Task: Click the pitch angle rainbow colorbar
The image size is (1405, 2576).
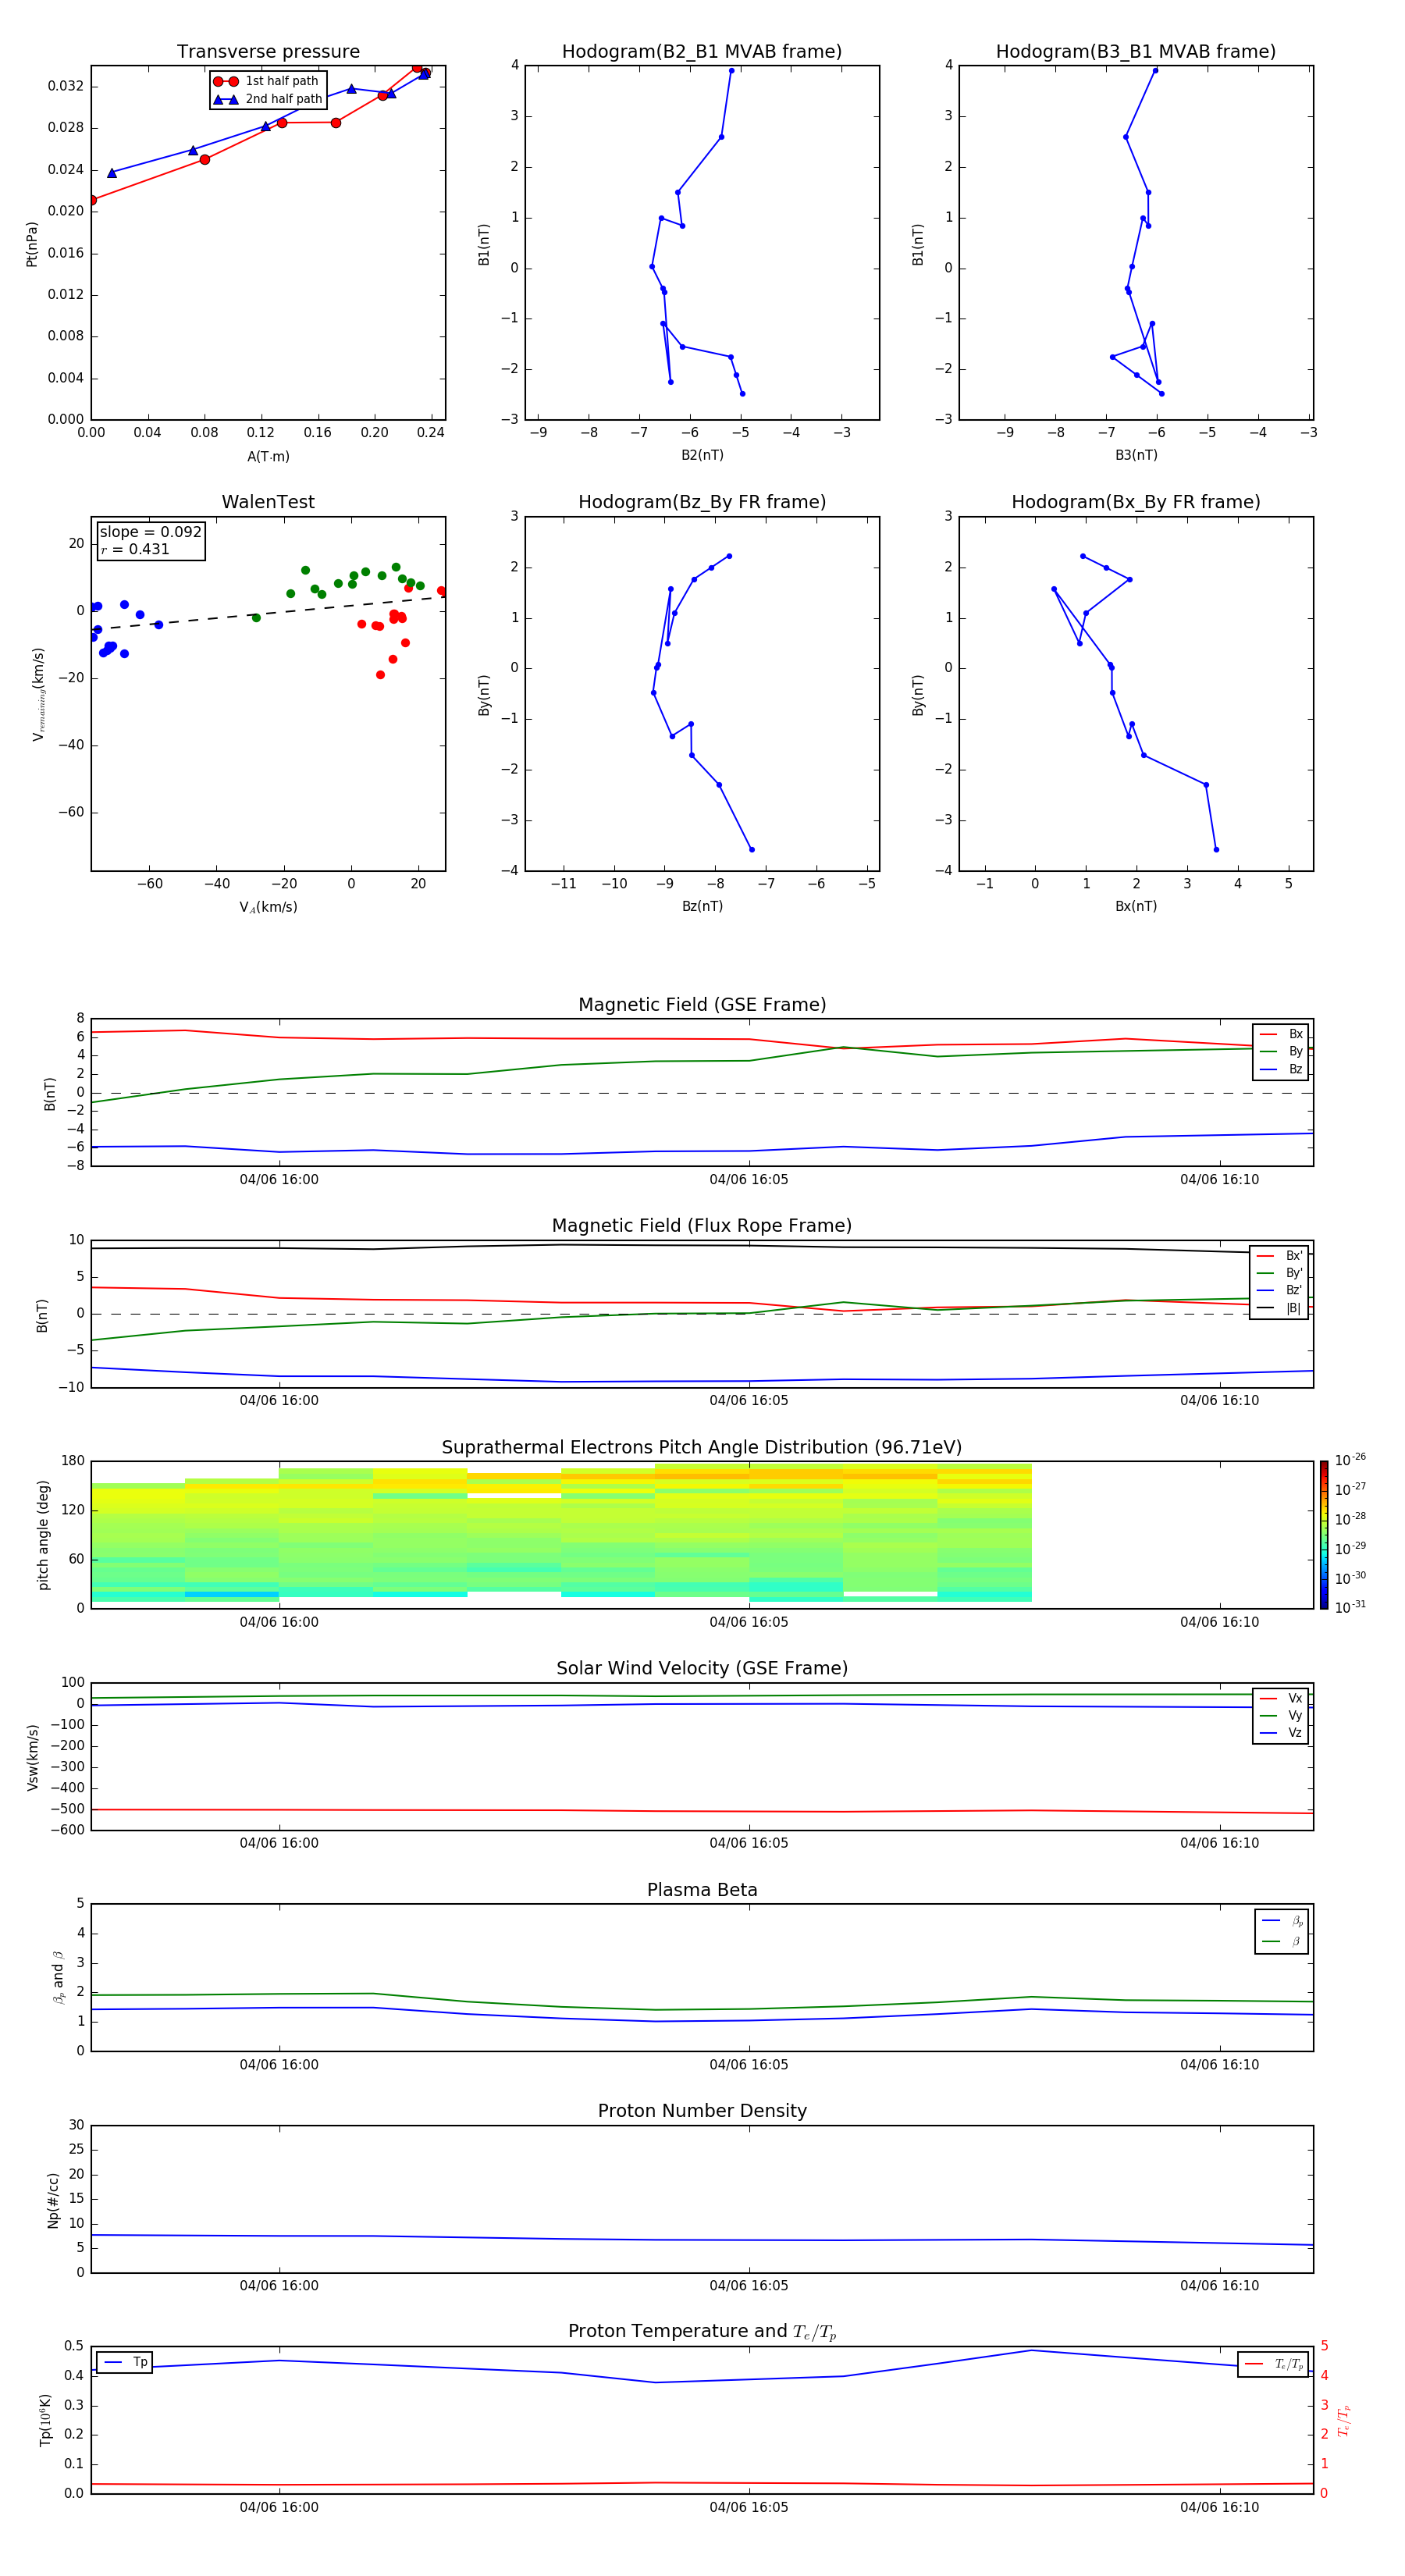Action: [x=1324, y=1535]
